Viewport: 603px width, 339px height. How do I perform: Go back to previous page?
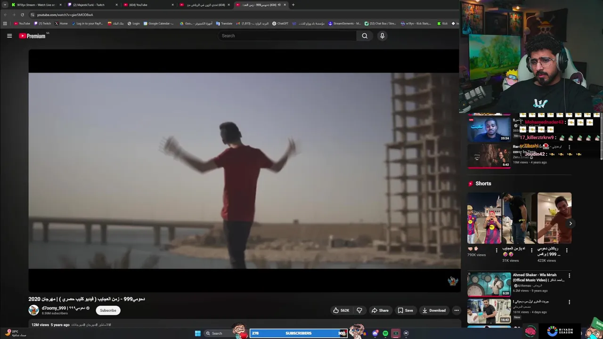[x=6, y=15]
